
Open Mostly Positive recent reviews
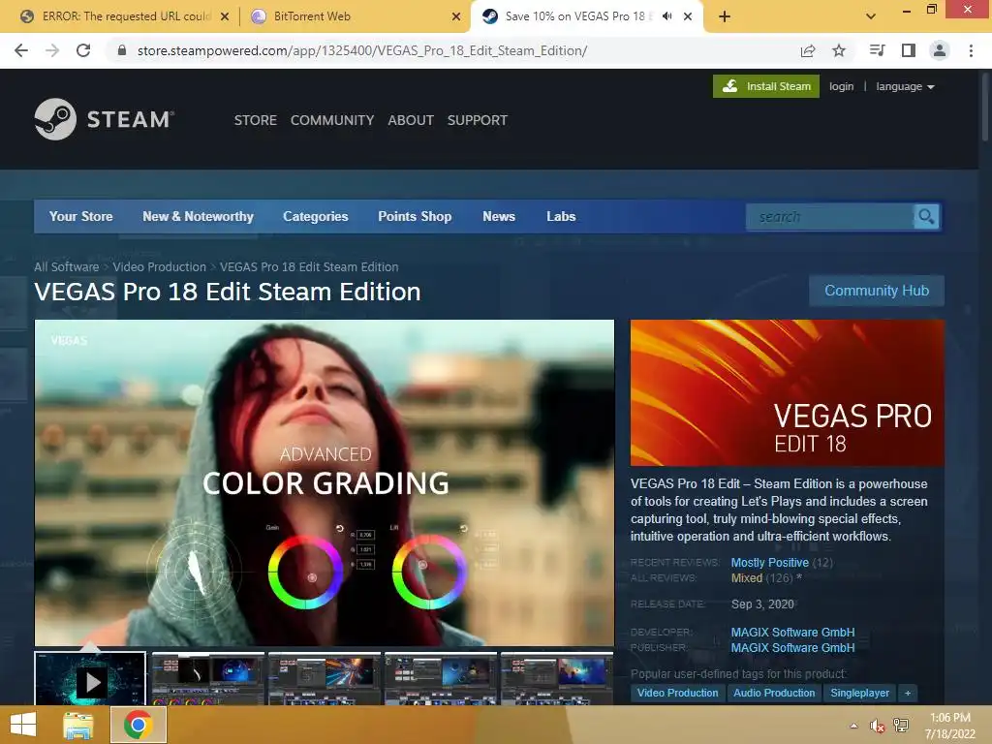point(770,563)
